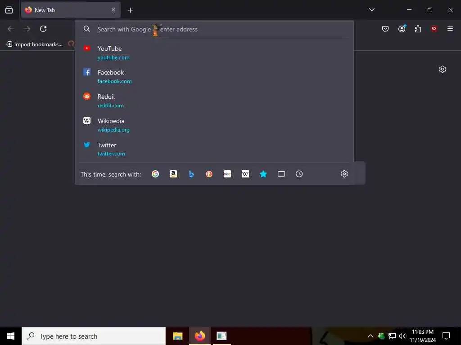Choose the Facebook suggestion
Viewport: 461px width, 345px height.
(214, 76)
